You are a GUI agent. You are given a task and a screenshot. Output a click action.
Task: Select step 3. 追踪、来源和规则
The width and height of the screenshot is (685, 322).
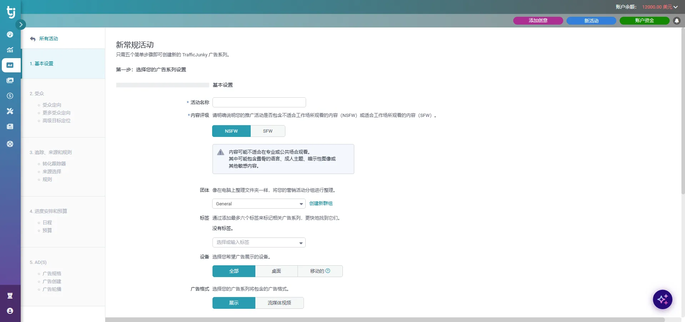(51, 152)
